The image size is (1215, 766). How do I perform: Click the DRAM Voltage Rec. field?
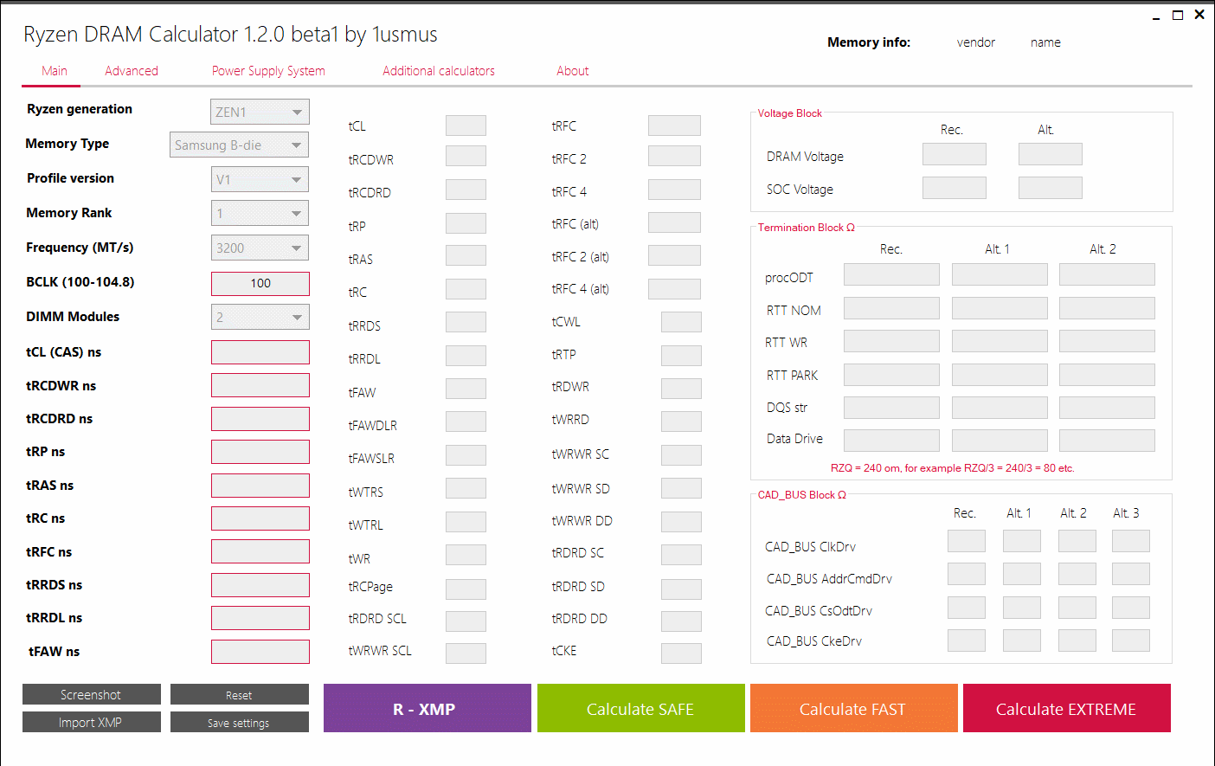point(955,154)
